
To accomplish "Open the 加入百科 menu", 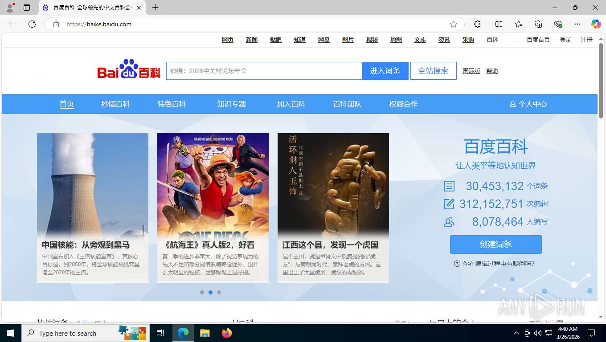I will tap(291, 104).
